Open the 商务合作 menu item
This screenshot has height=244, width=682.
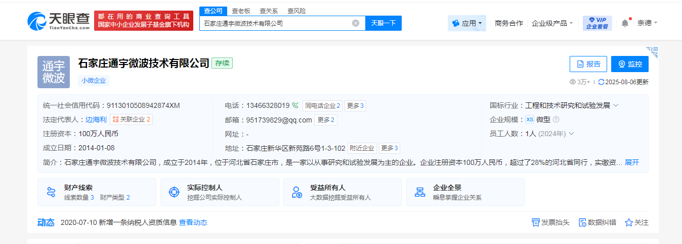coord(509,23)
